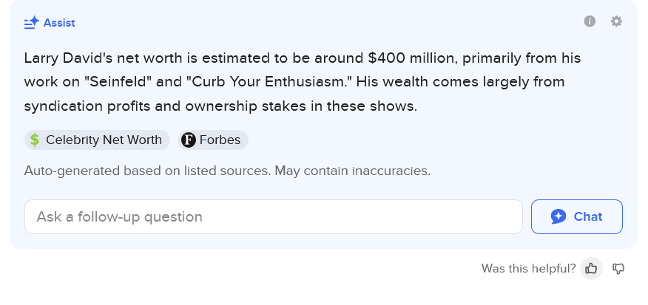
Task: Click the chat bubble icon in the Chat button
Action: click(x=558, y=216)
